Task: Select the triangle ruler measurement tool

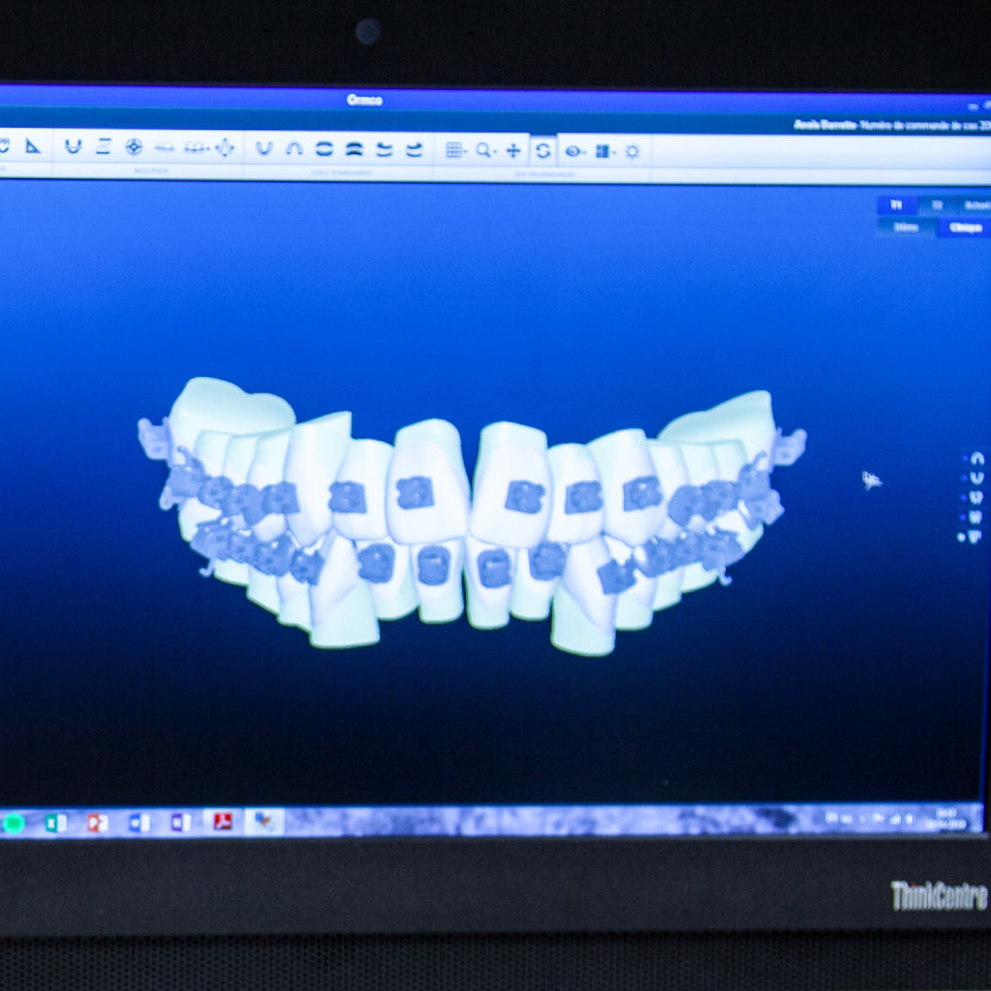Action: click(33, 146)
